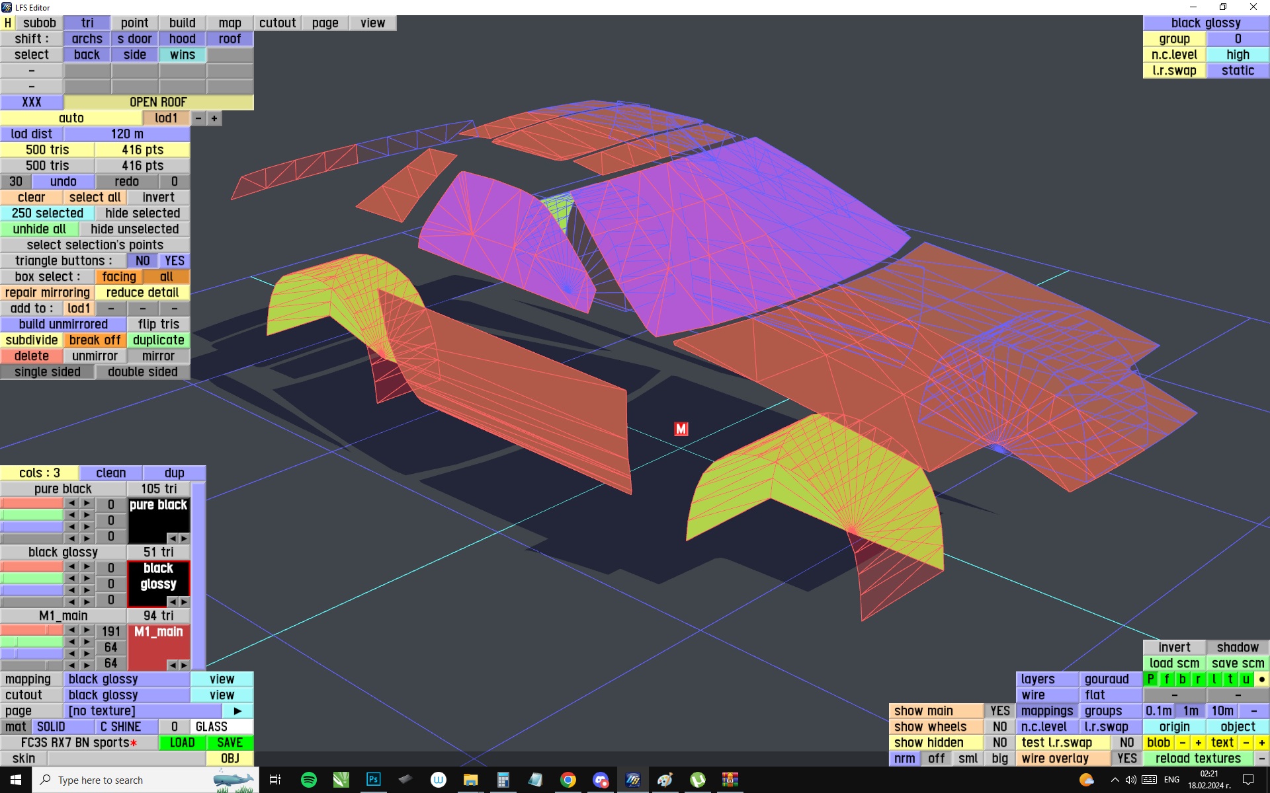
Task: Click the P view preset button
Action: point(1151,679)
